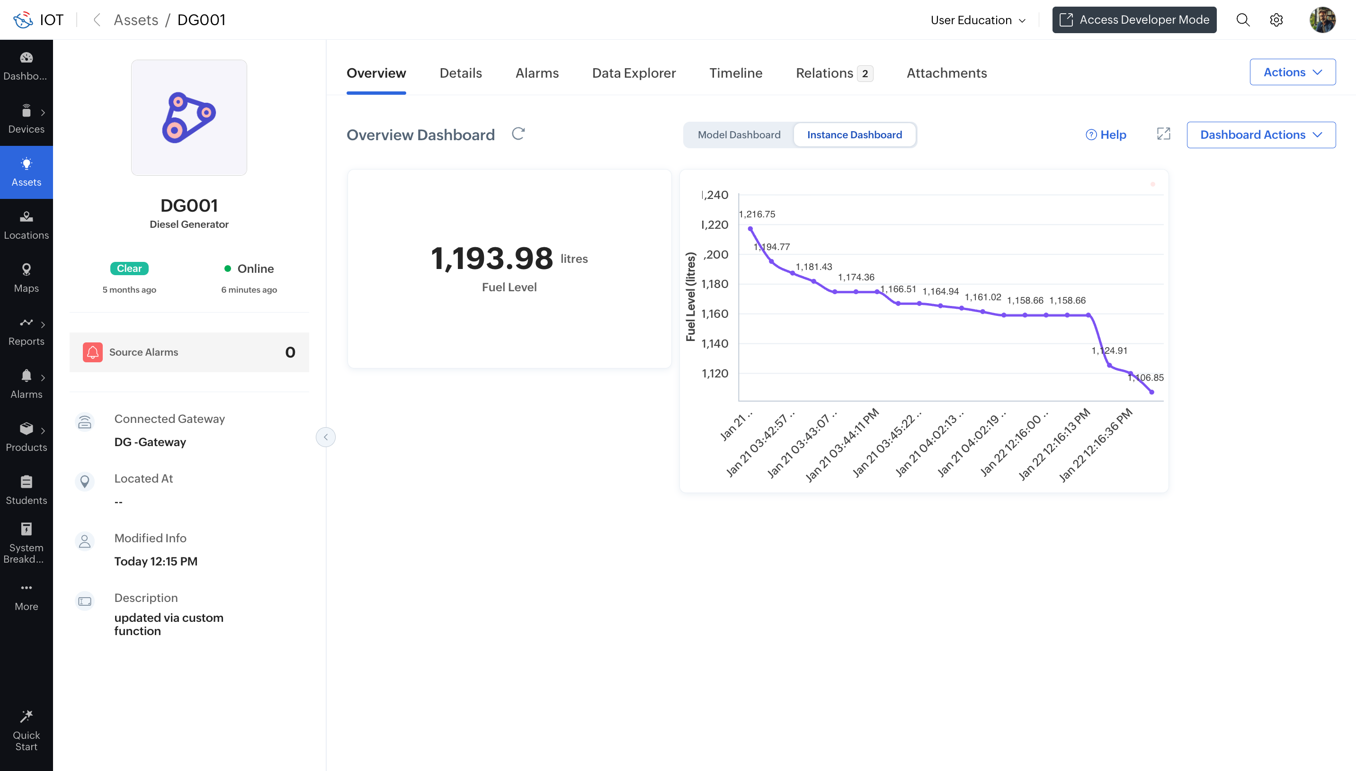This screenshot has width=1356, height=771.
Task: Collapse the asset info side panel
Action: [x=325, y=437]
